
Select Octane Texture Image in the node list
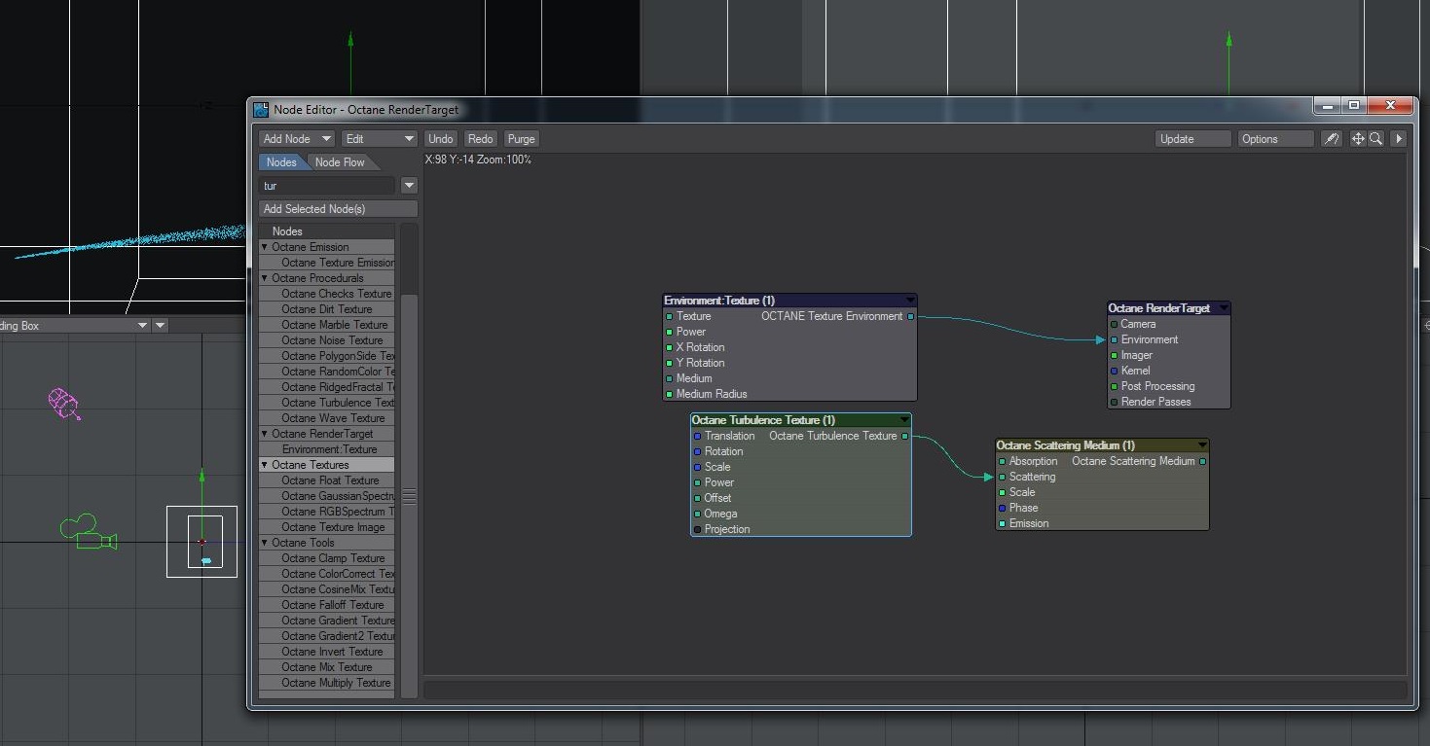[327, 527]
